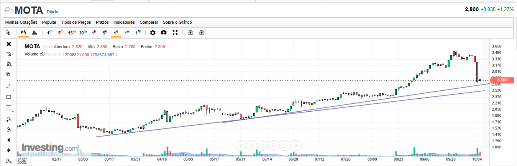Click the remove selected drawing icon
This screenshot has height=166, width=517.
(x=9, y=54)
